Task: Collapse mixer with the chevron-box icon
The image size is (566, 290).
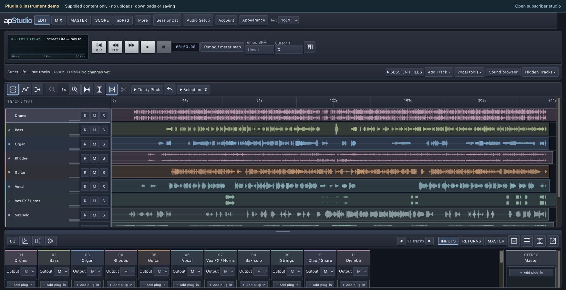Action: click(x=514, y=241)
